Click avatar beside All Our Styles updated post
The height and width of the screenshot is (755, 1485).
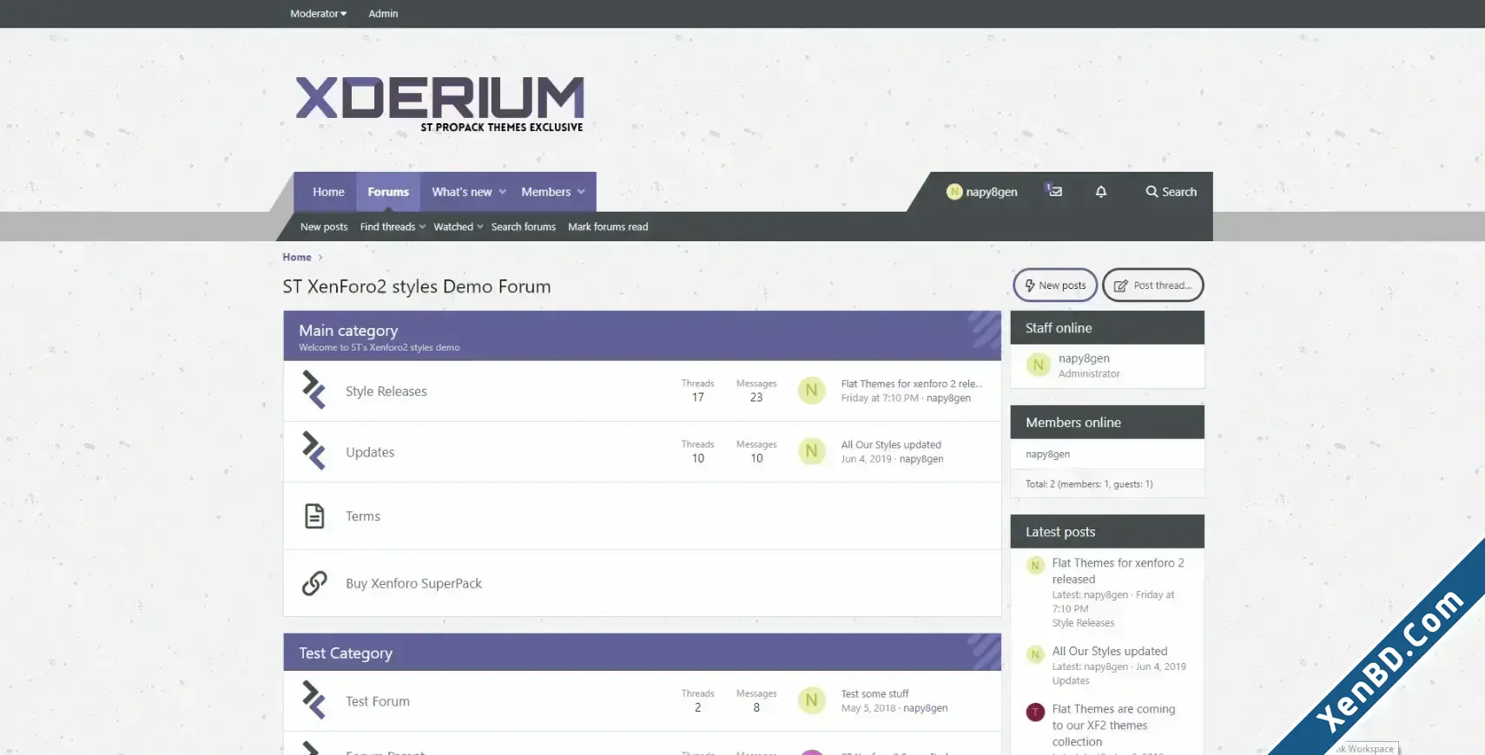coord(1035,654)
